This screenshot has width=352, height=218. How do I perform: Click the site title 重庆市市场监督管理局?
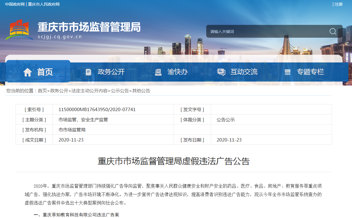click(89, 27)
